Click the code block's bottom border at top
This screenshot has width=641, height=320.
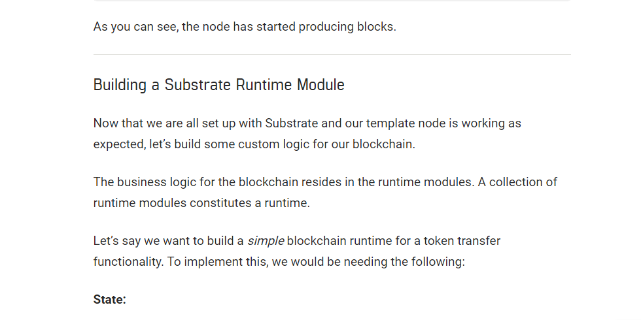click(x=332, y=1)
